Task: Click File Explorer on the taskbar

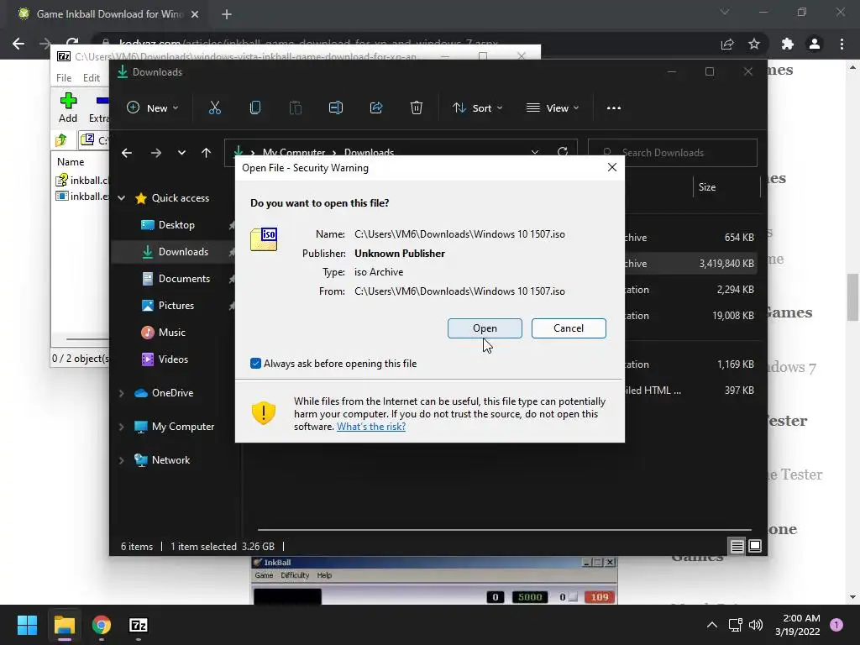Action: pos(64,625)
